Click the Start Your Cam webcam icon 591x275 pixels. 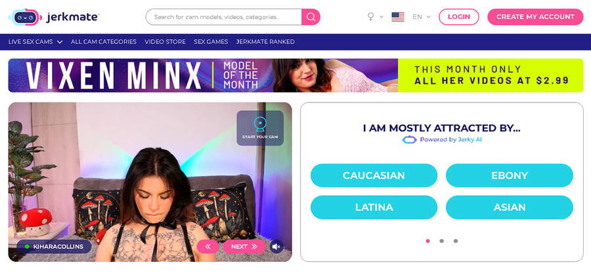(x=260, y=124)
